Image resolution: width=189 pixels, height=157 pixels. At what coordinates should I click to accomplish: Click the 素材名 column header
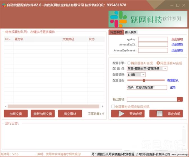37,39
